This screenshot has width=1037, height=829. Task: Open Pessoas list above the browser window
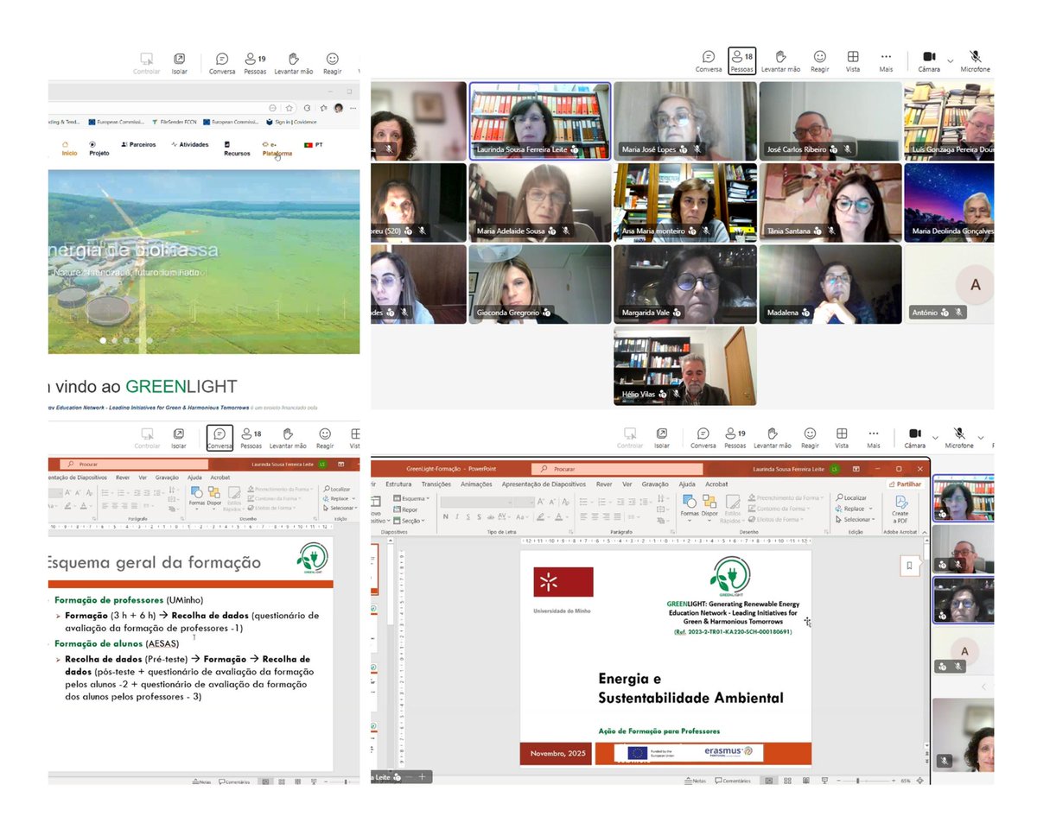255,63
